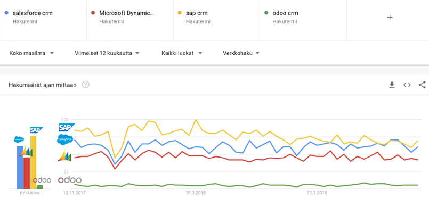This screenshot has width=429, height=198.
Task: Click the Microsoft Dynamics logo on line chart
Action: (x=64, y=155)
